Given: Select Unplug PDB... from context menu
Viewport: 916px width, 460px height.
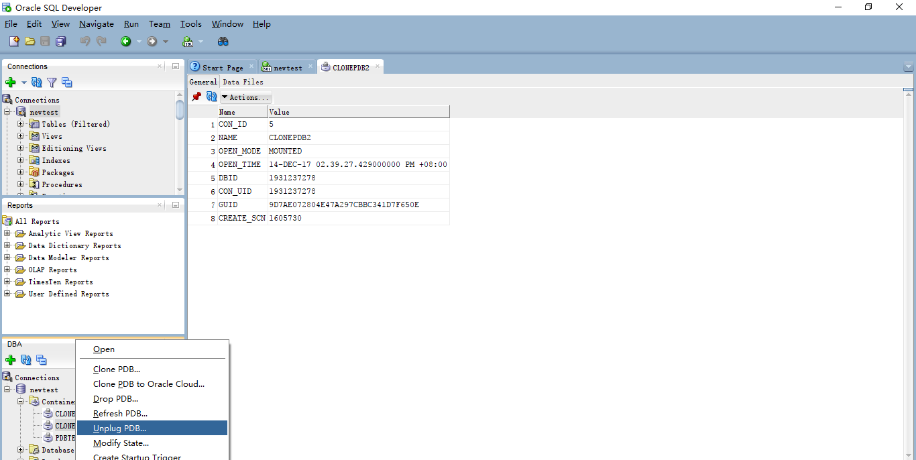Looking at the screenshot, I should pyautogui.click(x=152, y=428).
